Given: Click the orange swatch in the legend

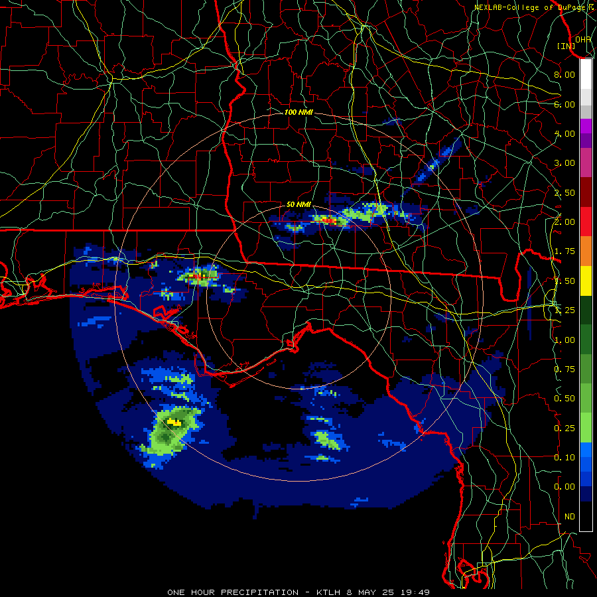Looking at the screenshot, I should point(586,251).
